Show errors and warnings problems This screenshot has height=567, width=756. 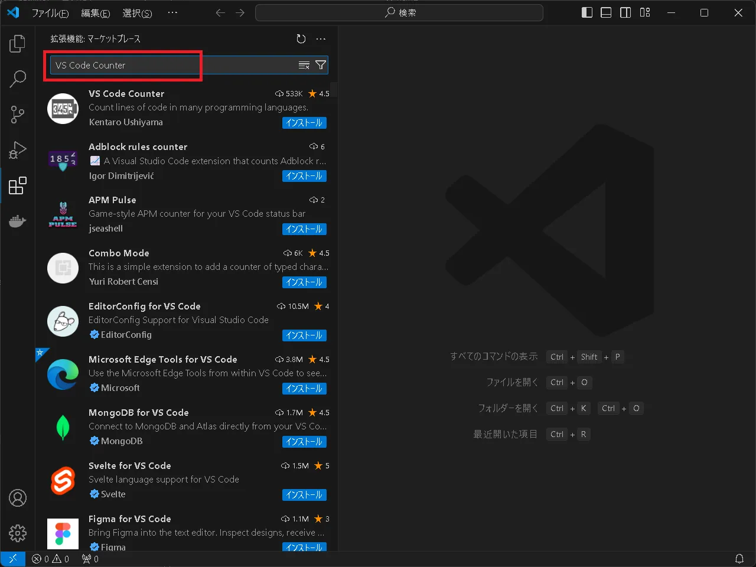pos(50,559)
